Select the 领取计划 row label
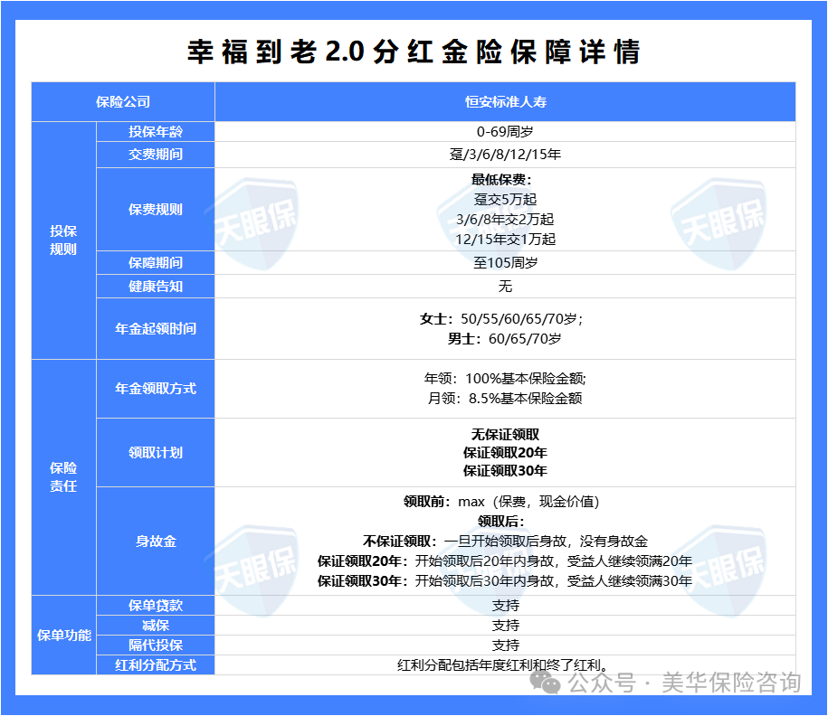The width and height of the screenshot is (828, 716). 156,453
